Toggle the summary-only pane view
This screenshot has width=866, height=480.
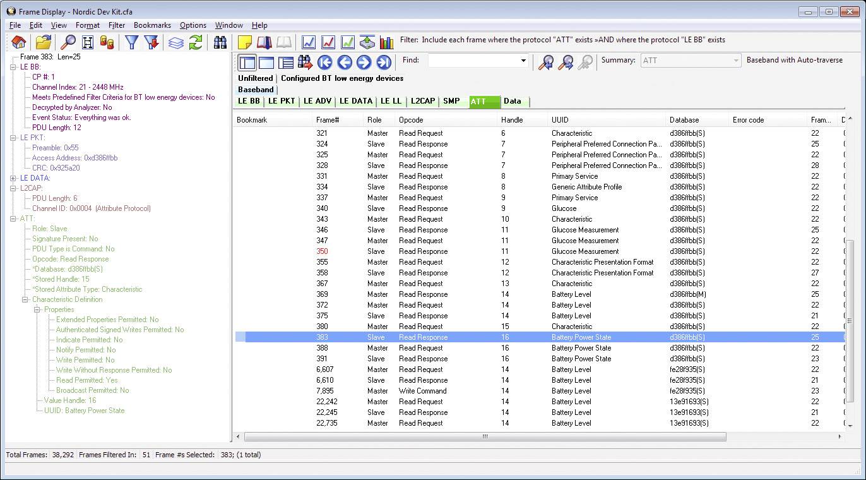point(267,61)
